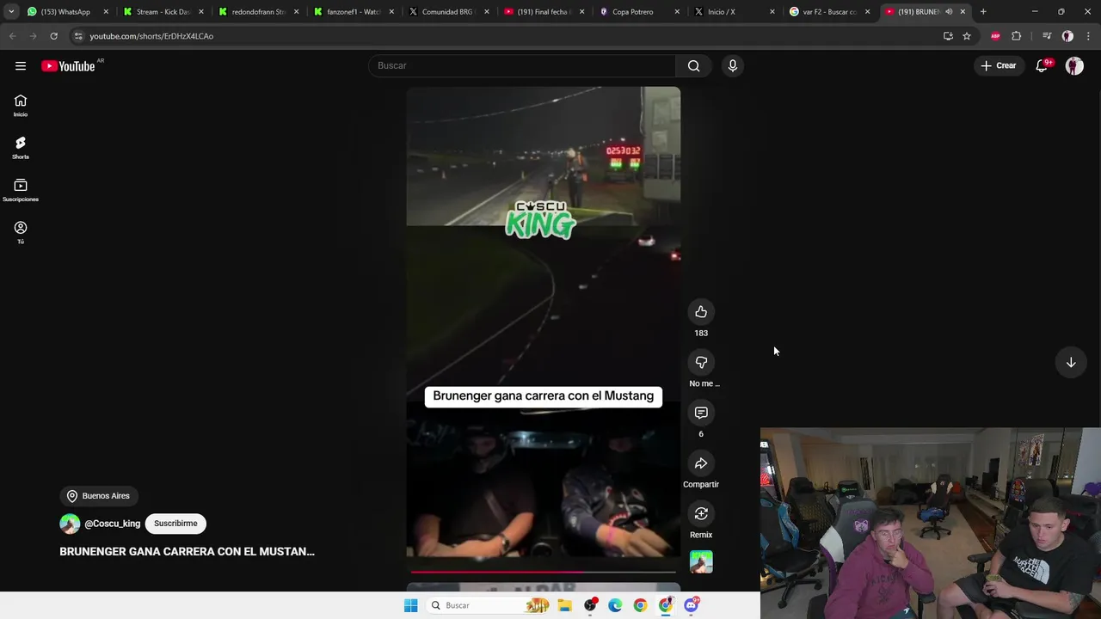Expand the tab search dropdown
1101x619 pixels.
point(11,12)
